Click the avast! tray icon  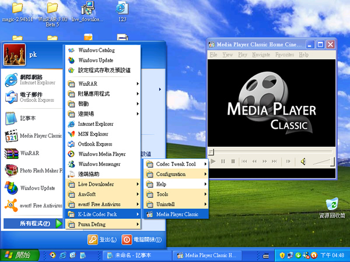(314, 255)
